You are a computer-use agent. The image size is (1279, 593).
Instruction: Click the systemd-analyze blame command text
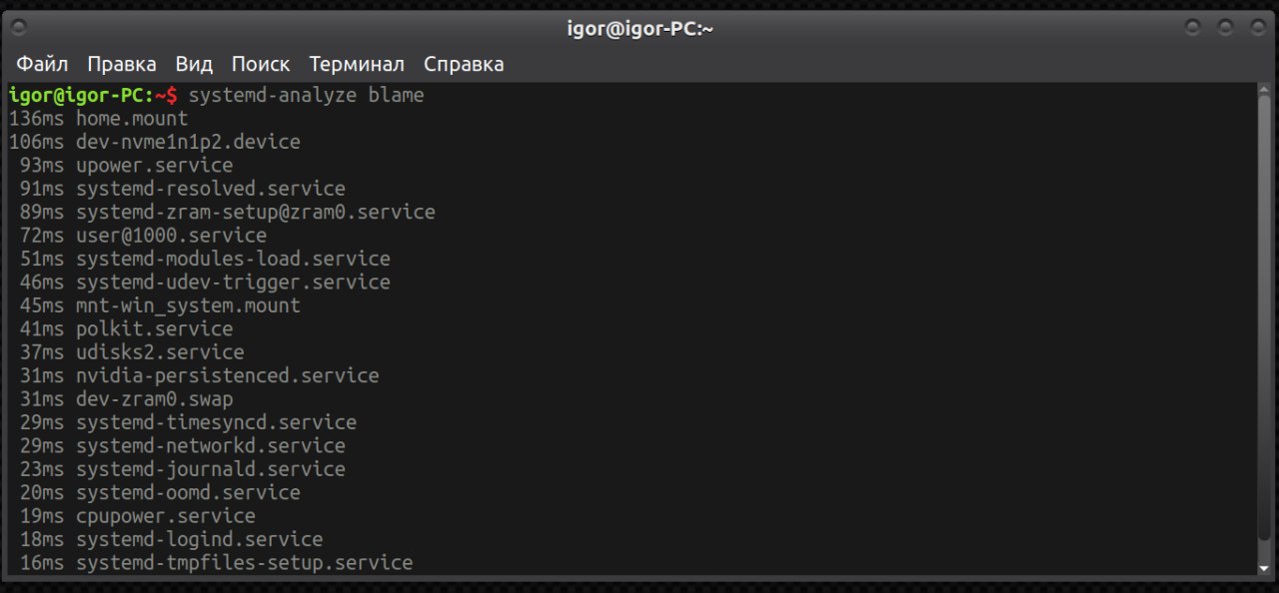coord(306,96)
